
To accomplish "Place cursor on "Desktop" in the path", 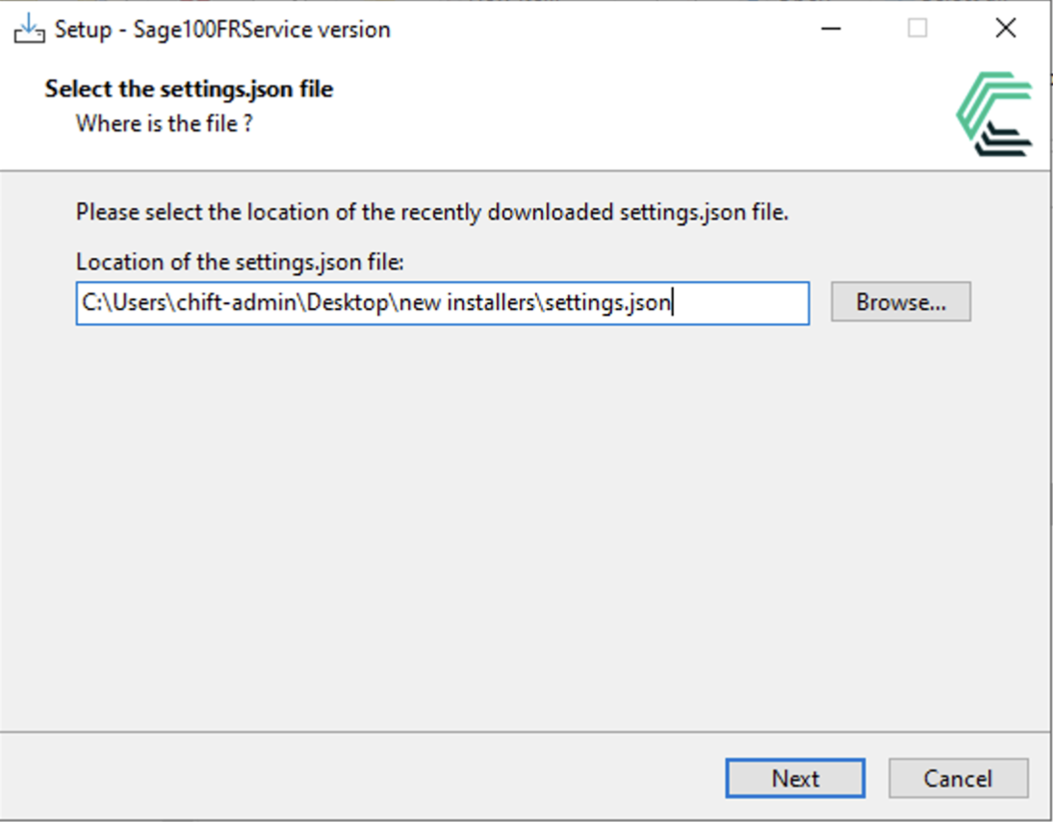I will (352, 303).
